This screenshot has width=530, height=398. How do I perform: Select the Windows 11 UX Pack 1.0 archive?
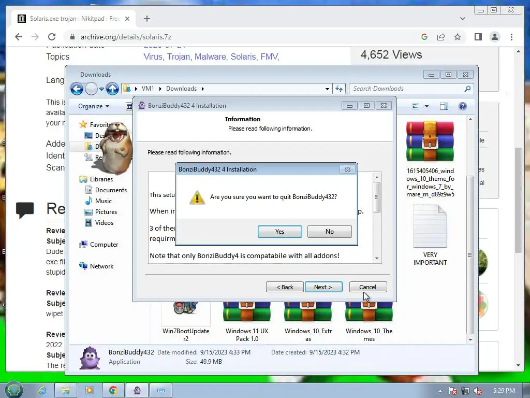[x=247, y=321]
